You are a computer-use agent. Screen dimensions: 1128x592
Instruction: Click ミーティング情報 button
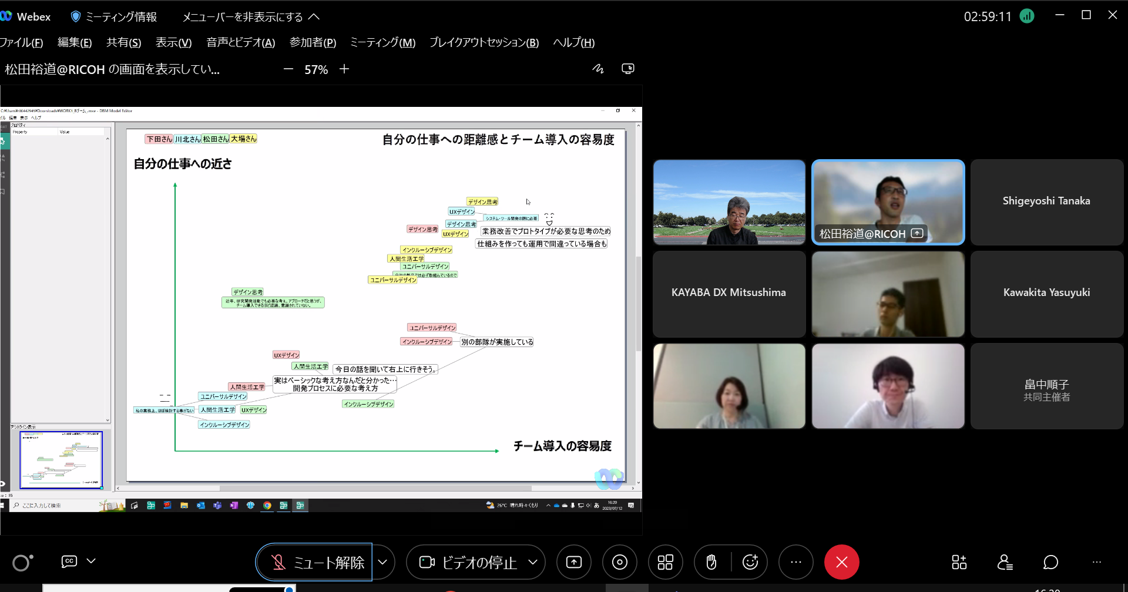pyautogui.click(x=114, y=16)
